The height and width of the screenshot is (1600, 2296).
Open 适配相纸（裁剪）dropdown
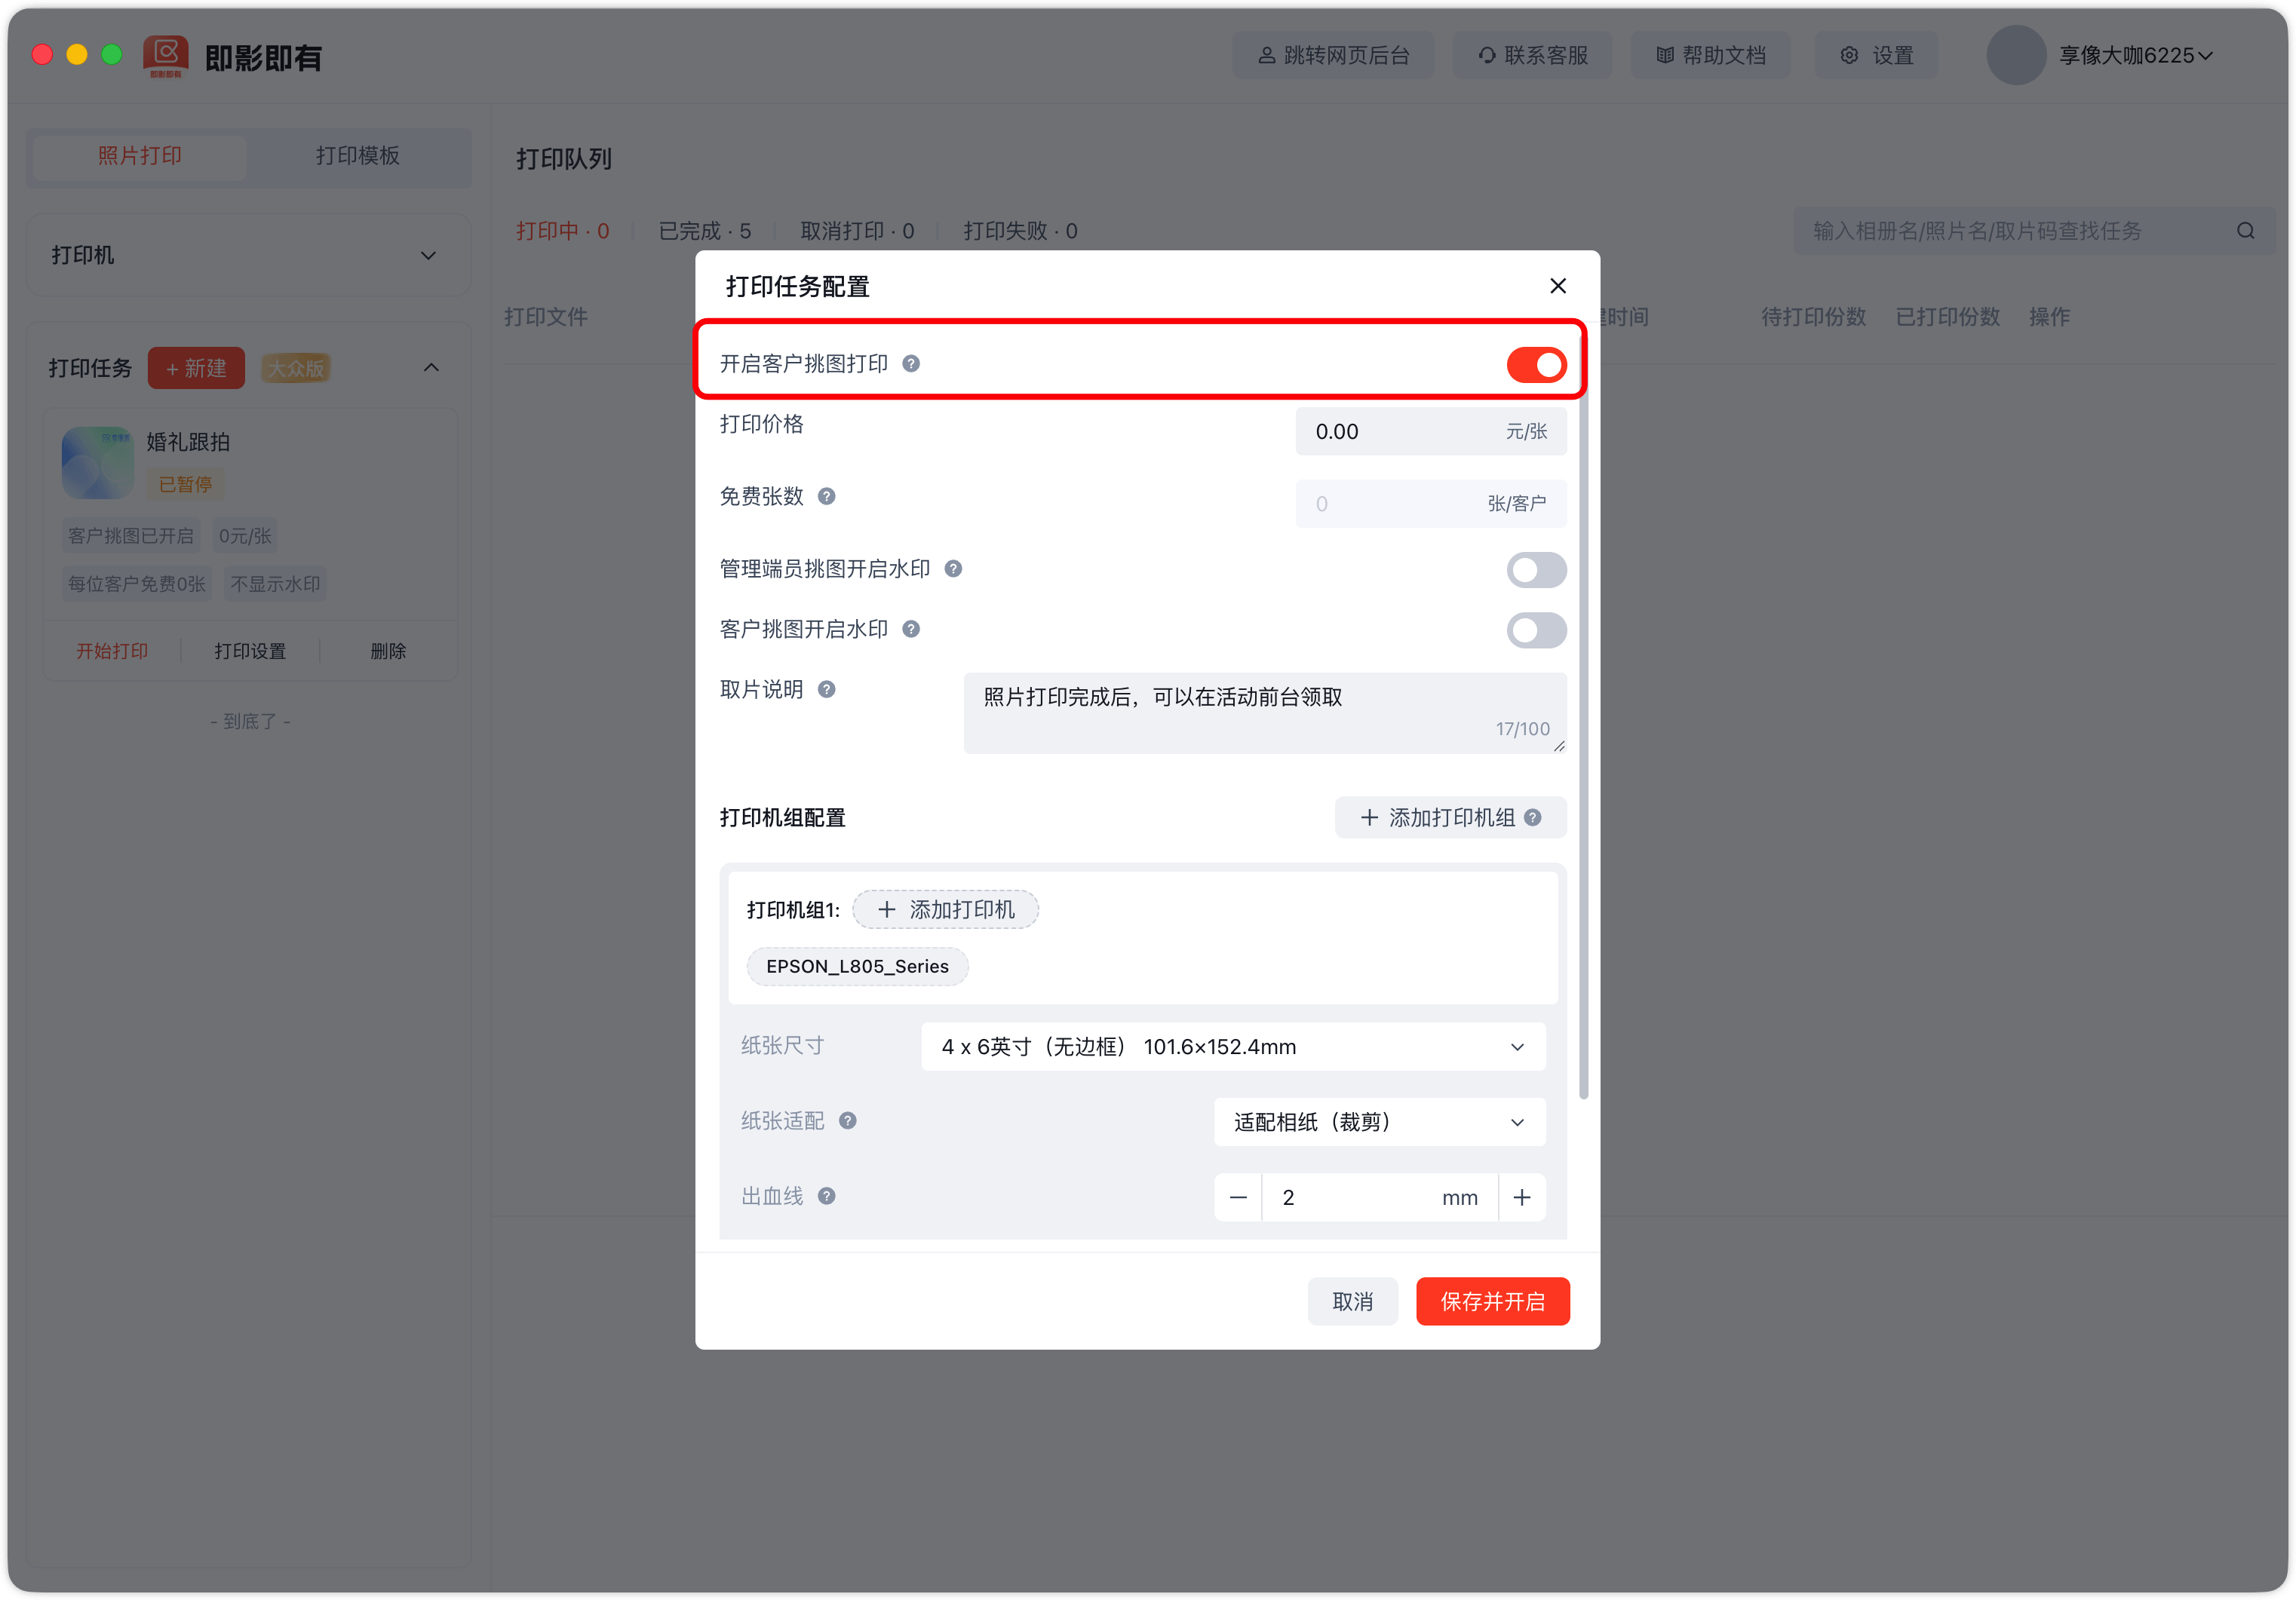[1378, 1122]
